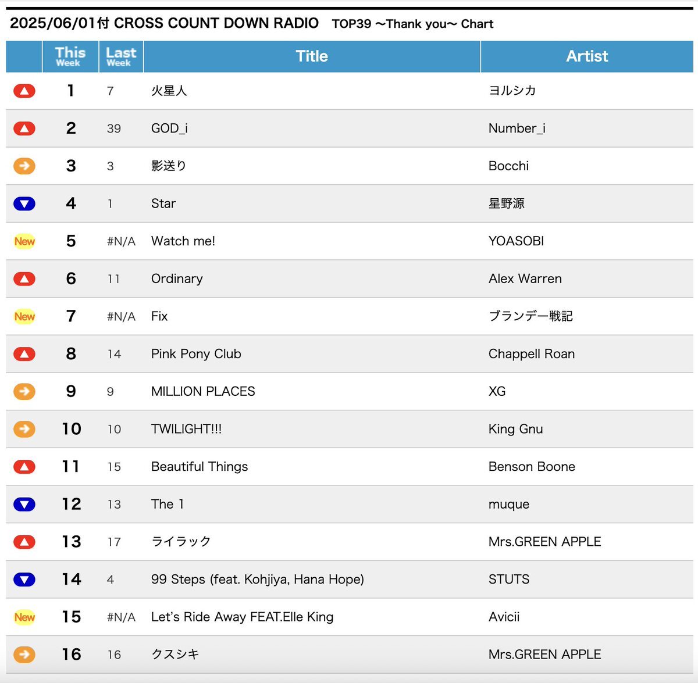698x683 pixels.
Task: Select the song title Ordinary
Action: pos(177,279)
